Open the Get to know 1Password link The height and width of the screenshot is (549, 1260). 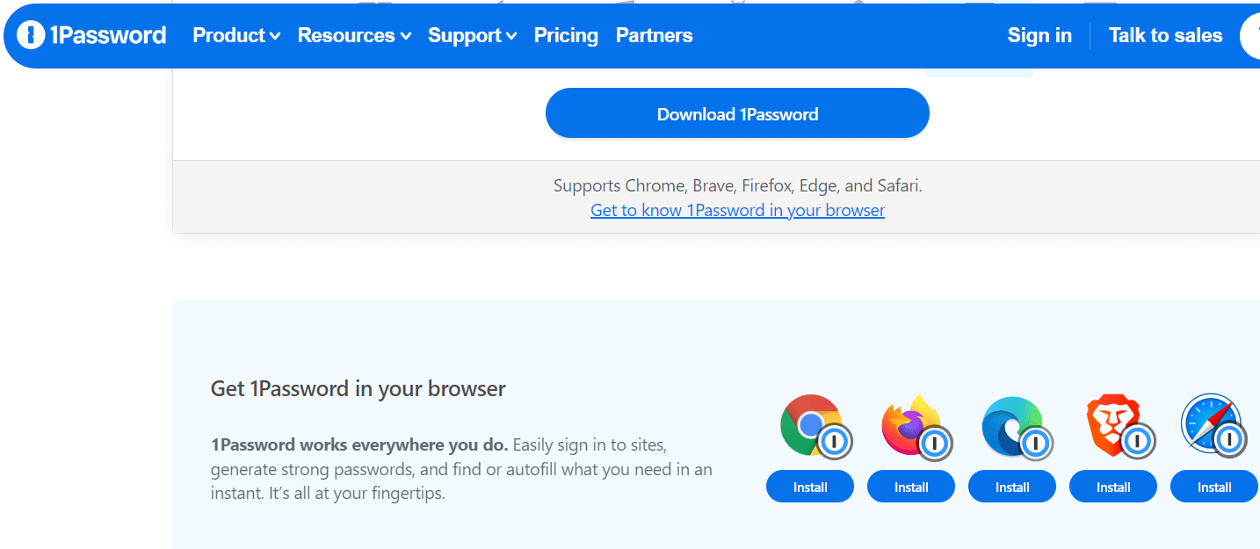[x=737, y=210]
